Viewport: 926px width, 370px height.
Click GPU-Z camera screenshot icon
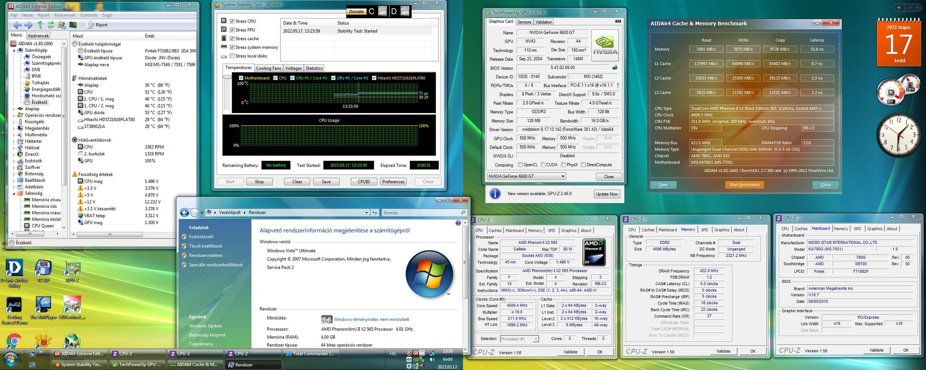point(618,21)
